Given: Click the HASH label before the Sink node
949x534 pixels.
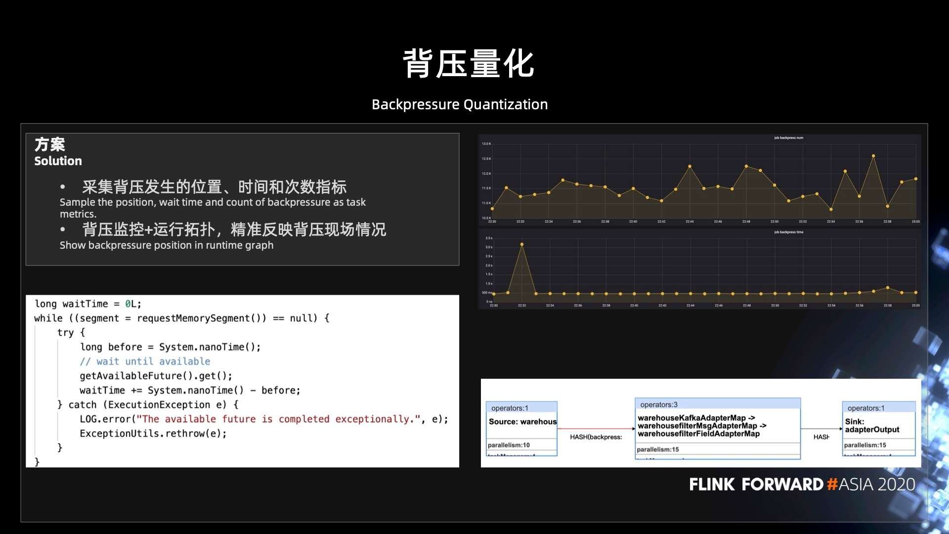Looking at the screenshot, I should tap(821, 437).
